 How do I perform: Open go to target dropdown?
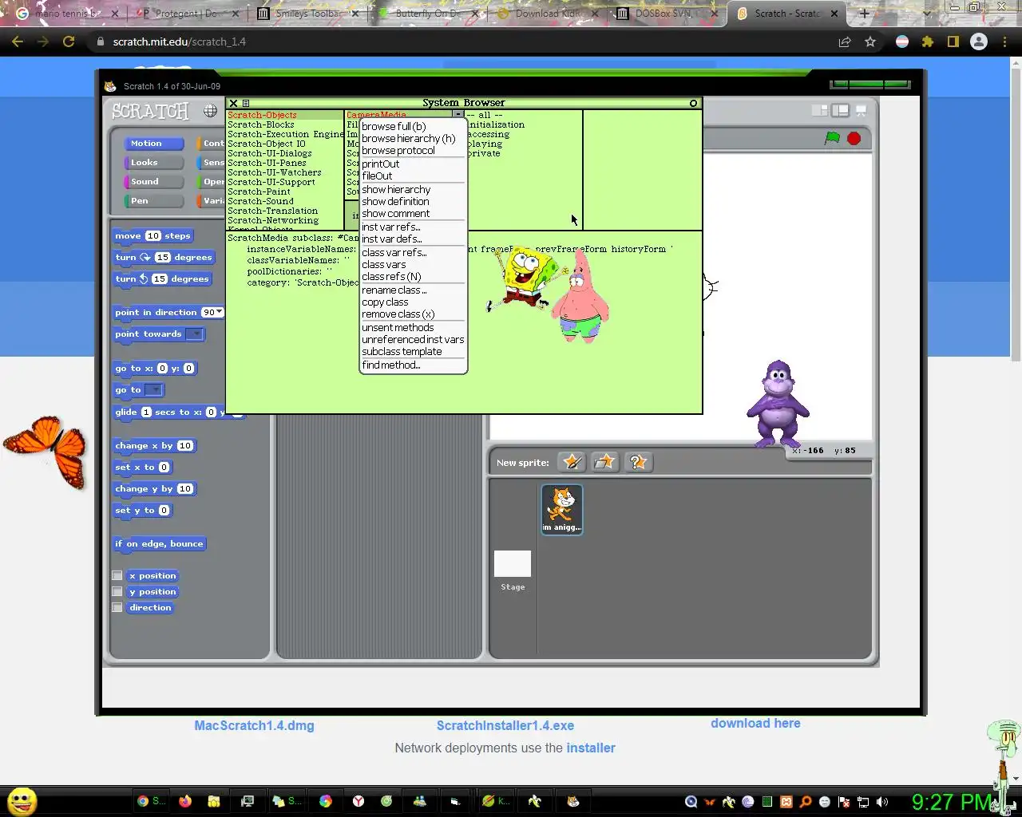pyautogui.click(x=154, y=389)
